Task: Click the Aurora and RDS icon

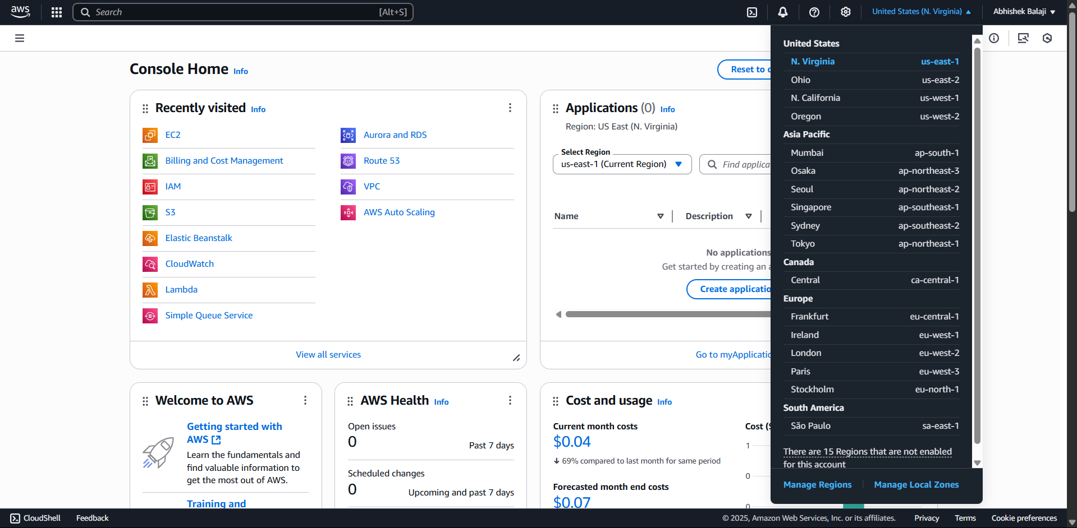Action: point(348,135)
